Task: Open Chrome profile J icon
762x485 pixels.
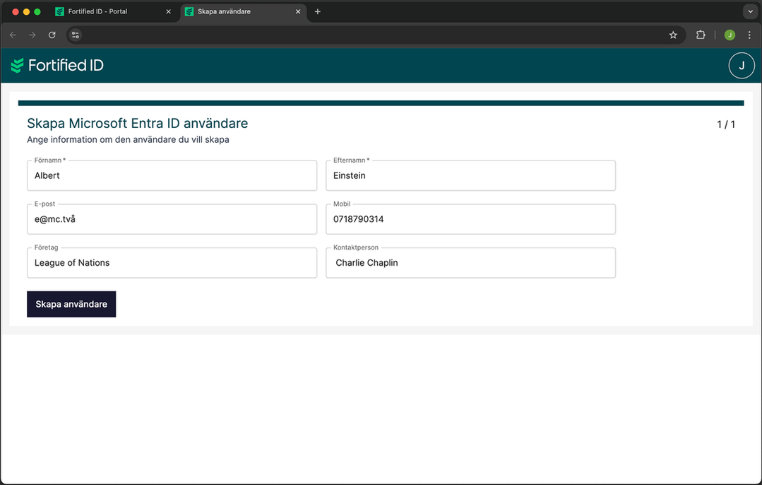Action: [730, 35]
